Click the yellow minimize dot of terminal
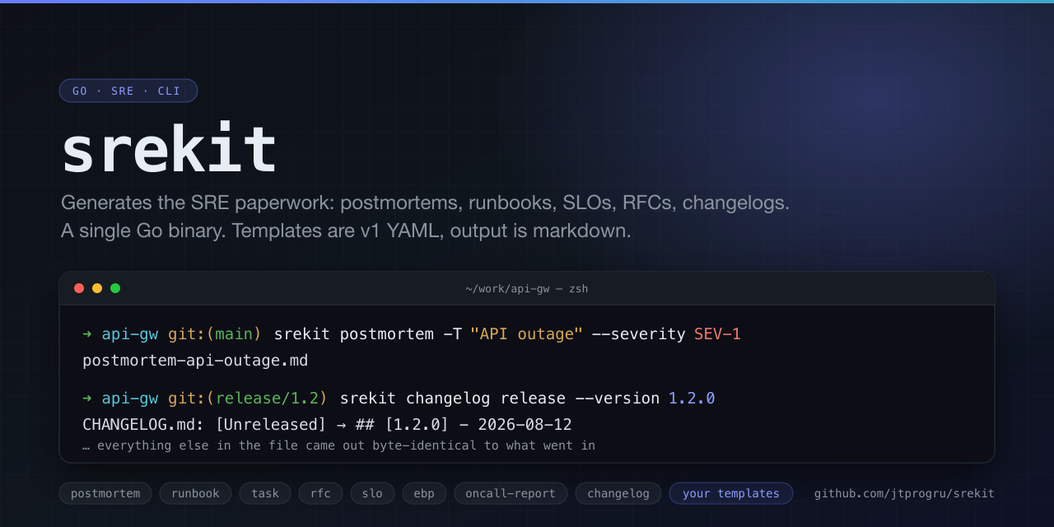Image resolution: width=1054 pixels, height=527 pixels. 97,288
